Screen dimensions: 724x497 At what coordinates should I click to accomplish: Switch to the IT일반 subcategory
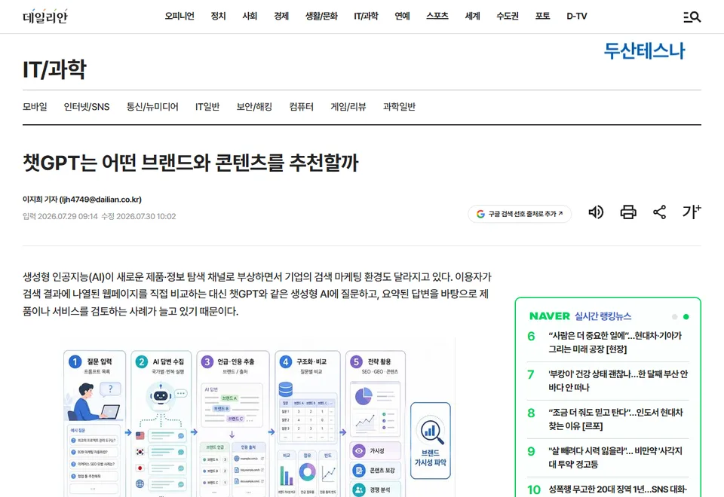click(x=207, y=106)
